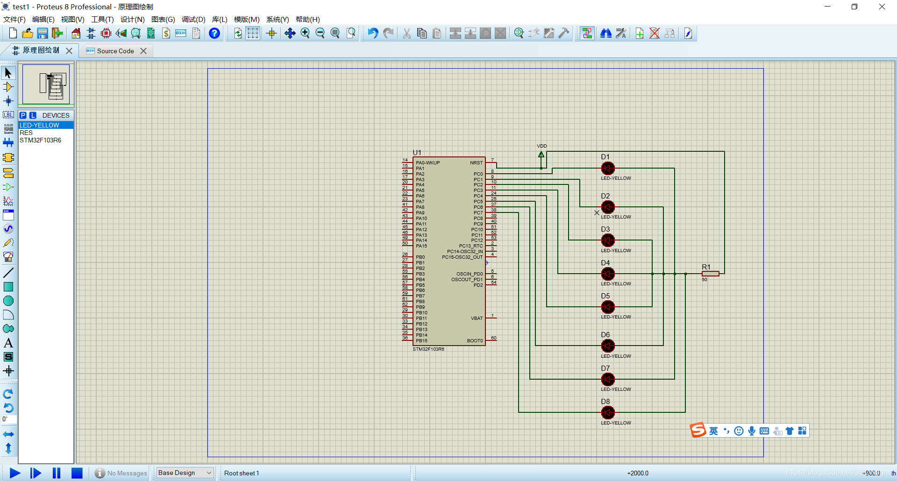Click the Sogou IME keyboard icon
The height and width of the screenshot is (481, 897).
(764, 431)
